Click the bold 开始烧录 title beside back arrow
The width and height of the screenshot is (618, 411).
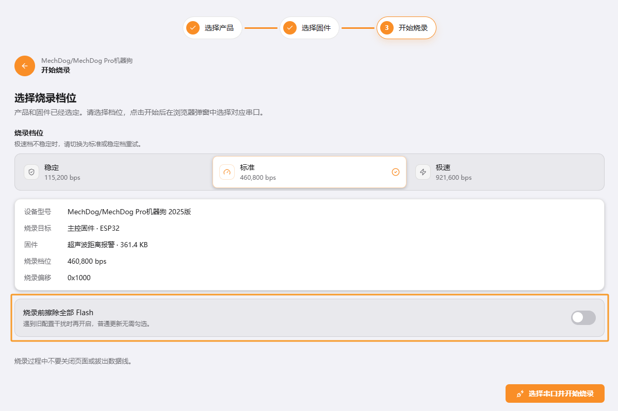coord(56,70)
